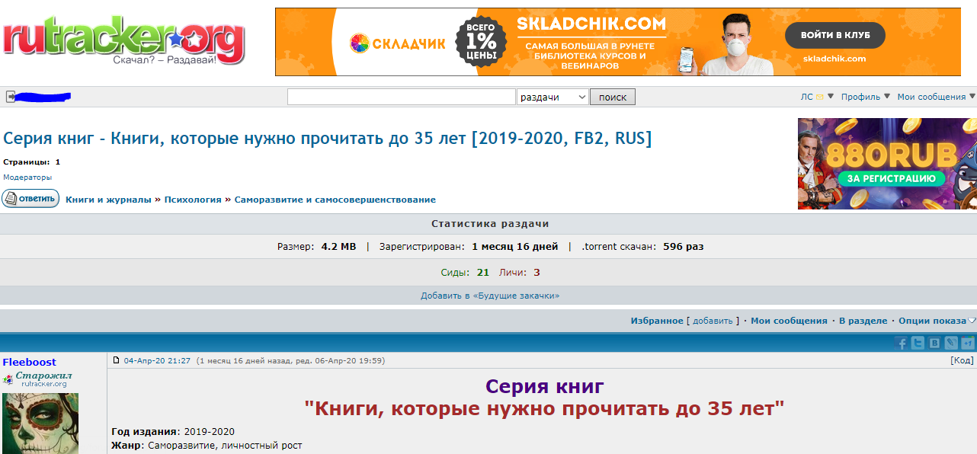The height and width of the screenshot is (454, 977).
Task: Click ВОЙТИ В КЛУБ on banner
Action: click(835, 35)
